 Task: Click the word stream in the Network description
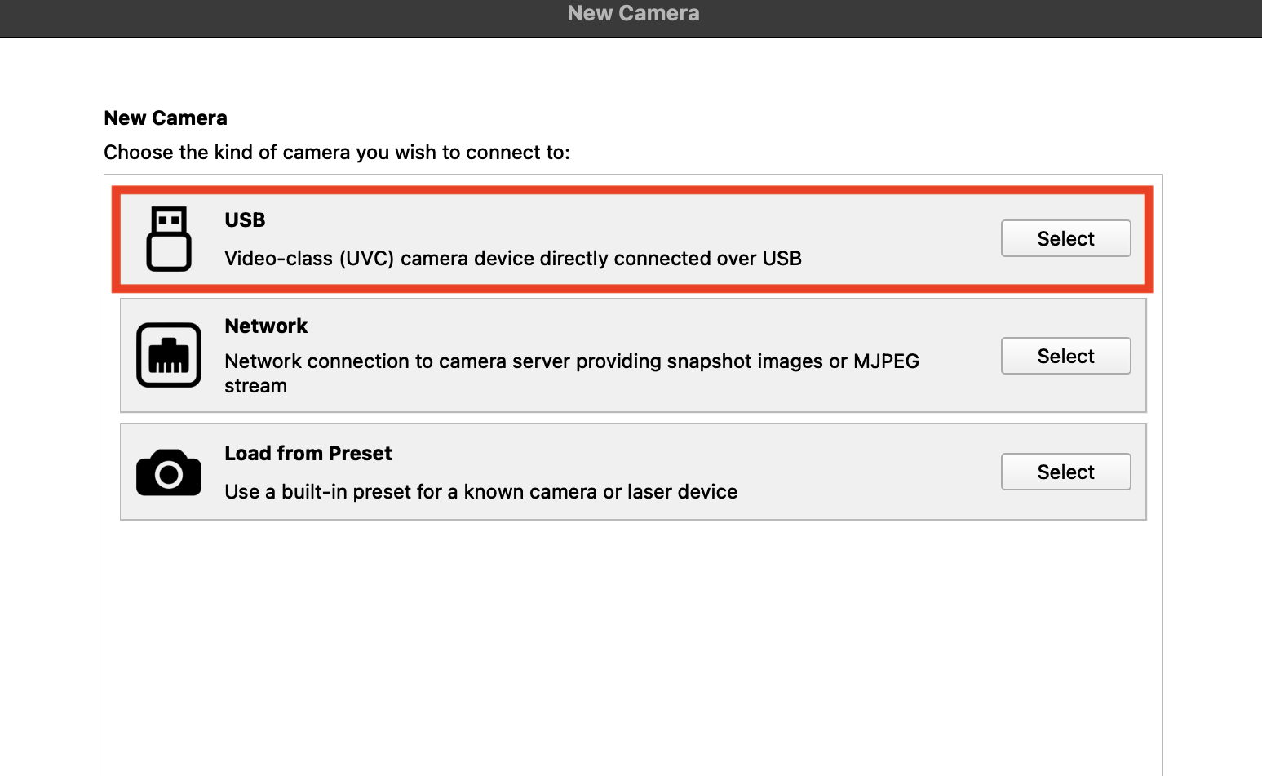(x=255, y=386)
